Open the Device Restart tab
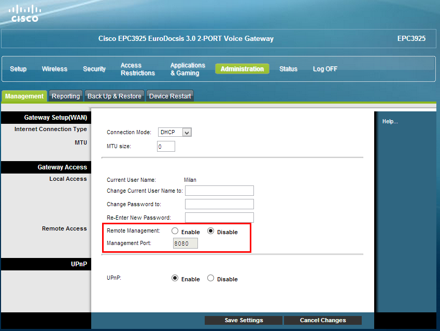440x331 pixels. (x=170, y=96)
